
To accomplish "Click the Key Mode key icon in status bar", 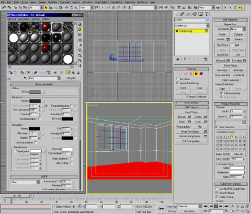I will [161, 208].
